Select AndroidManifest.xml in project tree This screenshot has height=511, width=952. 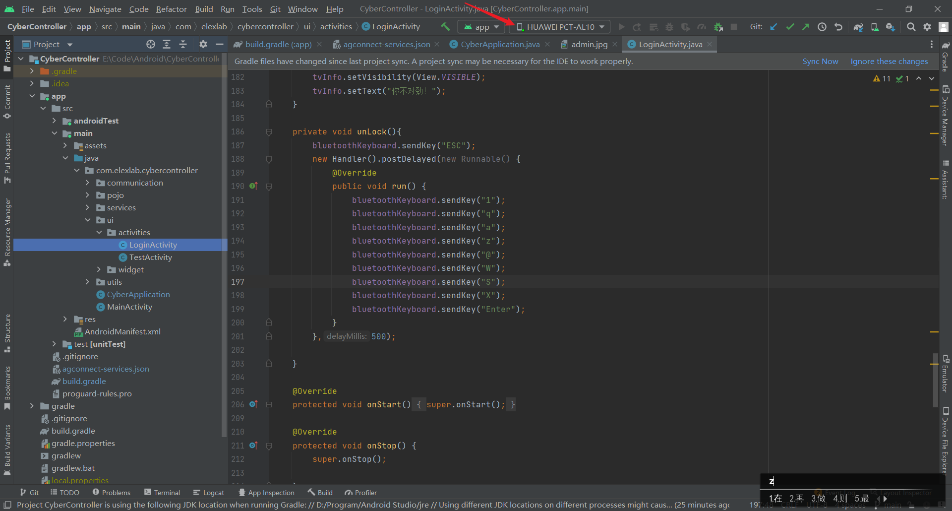point(122,331)
